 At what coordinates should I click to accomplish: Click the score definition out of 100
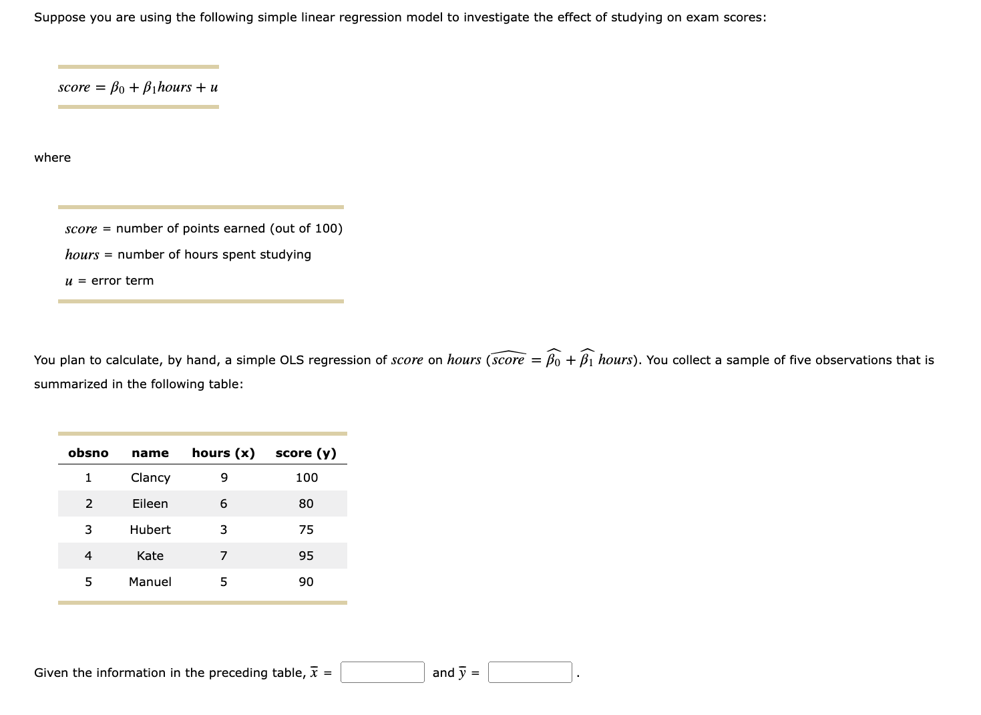(204, 228)
